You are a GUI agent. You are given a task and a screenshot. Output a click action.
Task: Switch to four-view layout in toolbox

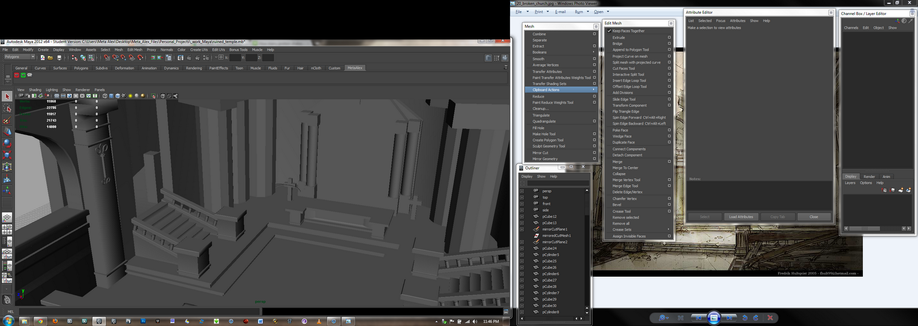click(7, 230)
